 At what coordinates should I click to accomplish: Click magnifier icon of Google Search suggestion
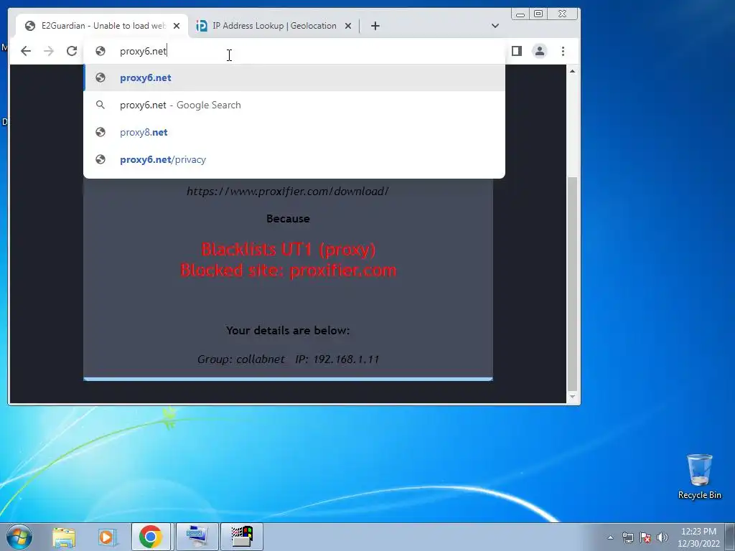pos(100,105)
